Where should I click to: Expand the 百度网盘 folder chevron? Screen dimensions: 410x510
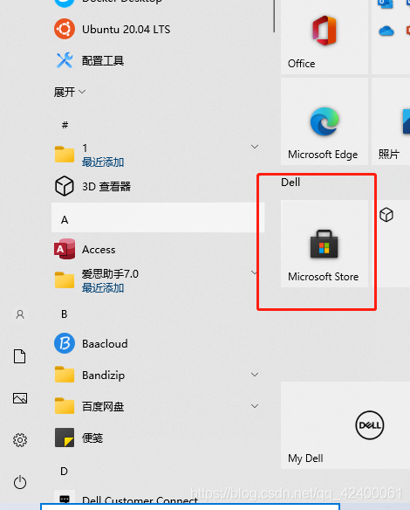click(255, 406)
